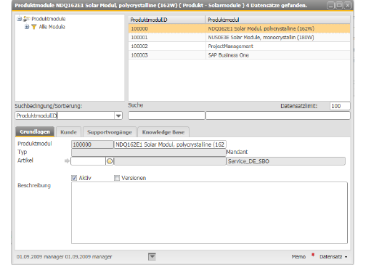Click the grey Artikel description field
Screen dimensions: 366x265
click(170, 161)
